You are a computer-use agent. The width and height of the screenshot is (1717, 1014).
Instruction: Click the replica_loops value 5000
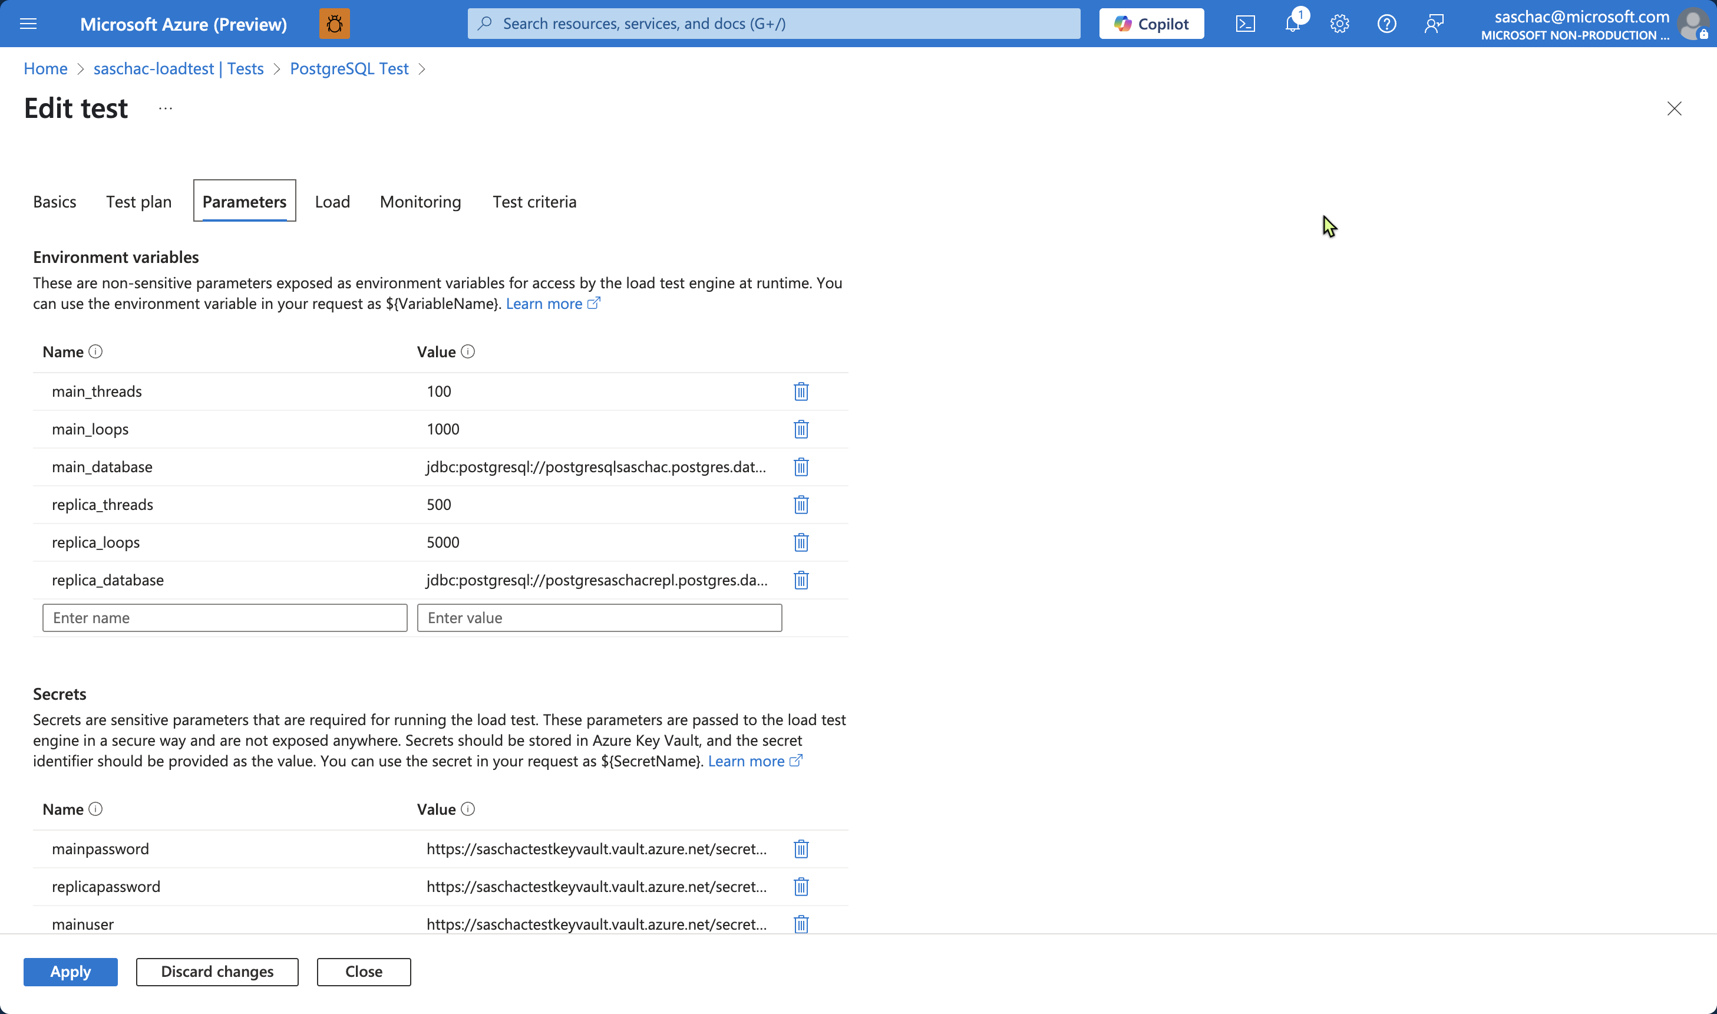point(443,542)
